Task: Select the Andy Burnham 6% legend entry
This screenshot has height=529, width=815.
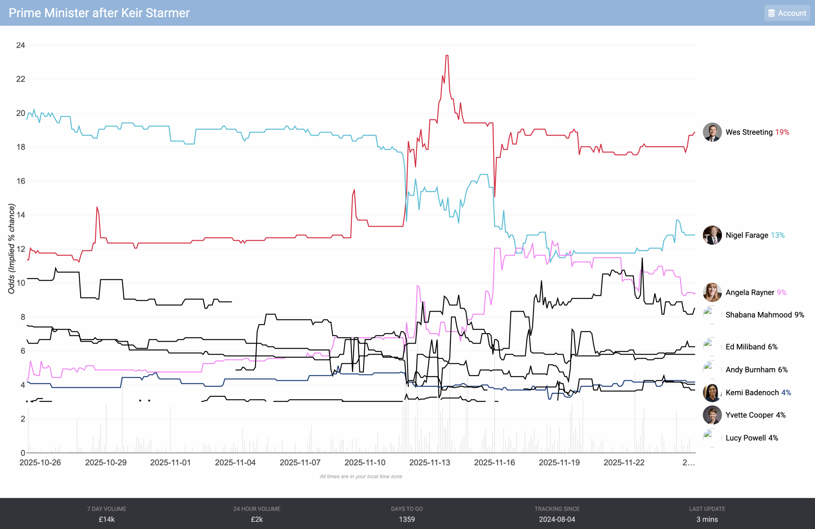Action: (756, 370)
